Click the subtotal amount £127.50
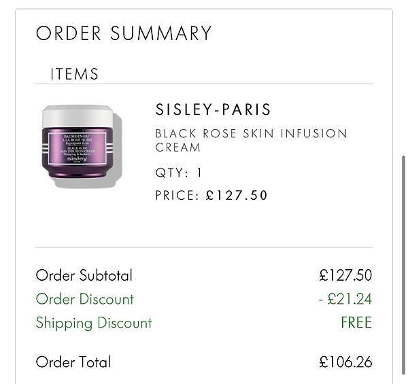Screen dimensions: 408x384 (345, 275)
